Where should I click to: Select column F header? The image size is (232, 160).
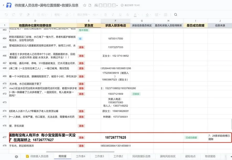(115, 21)
